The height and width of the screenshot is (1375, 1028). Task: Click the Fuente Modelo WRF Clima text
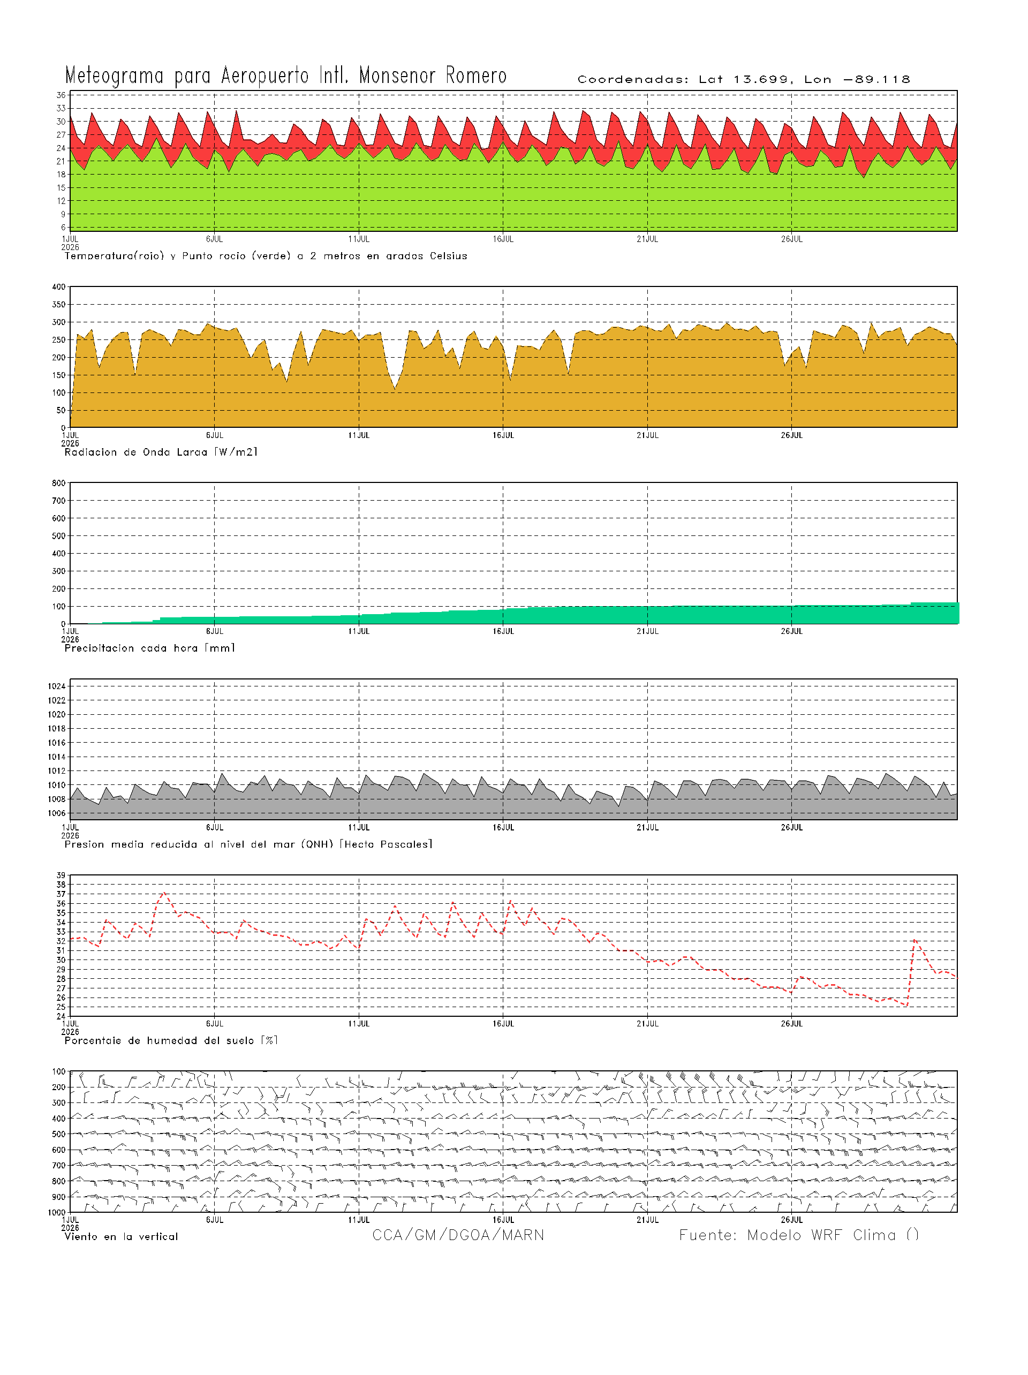point(799,1235)
